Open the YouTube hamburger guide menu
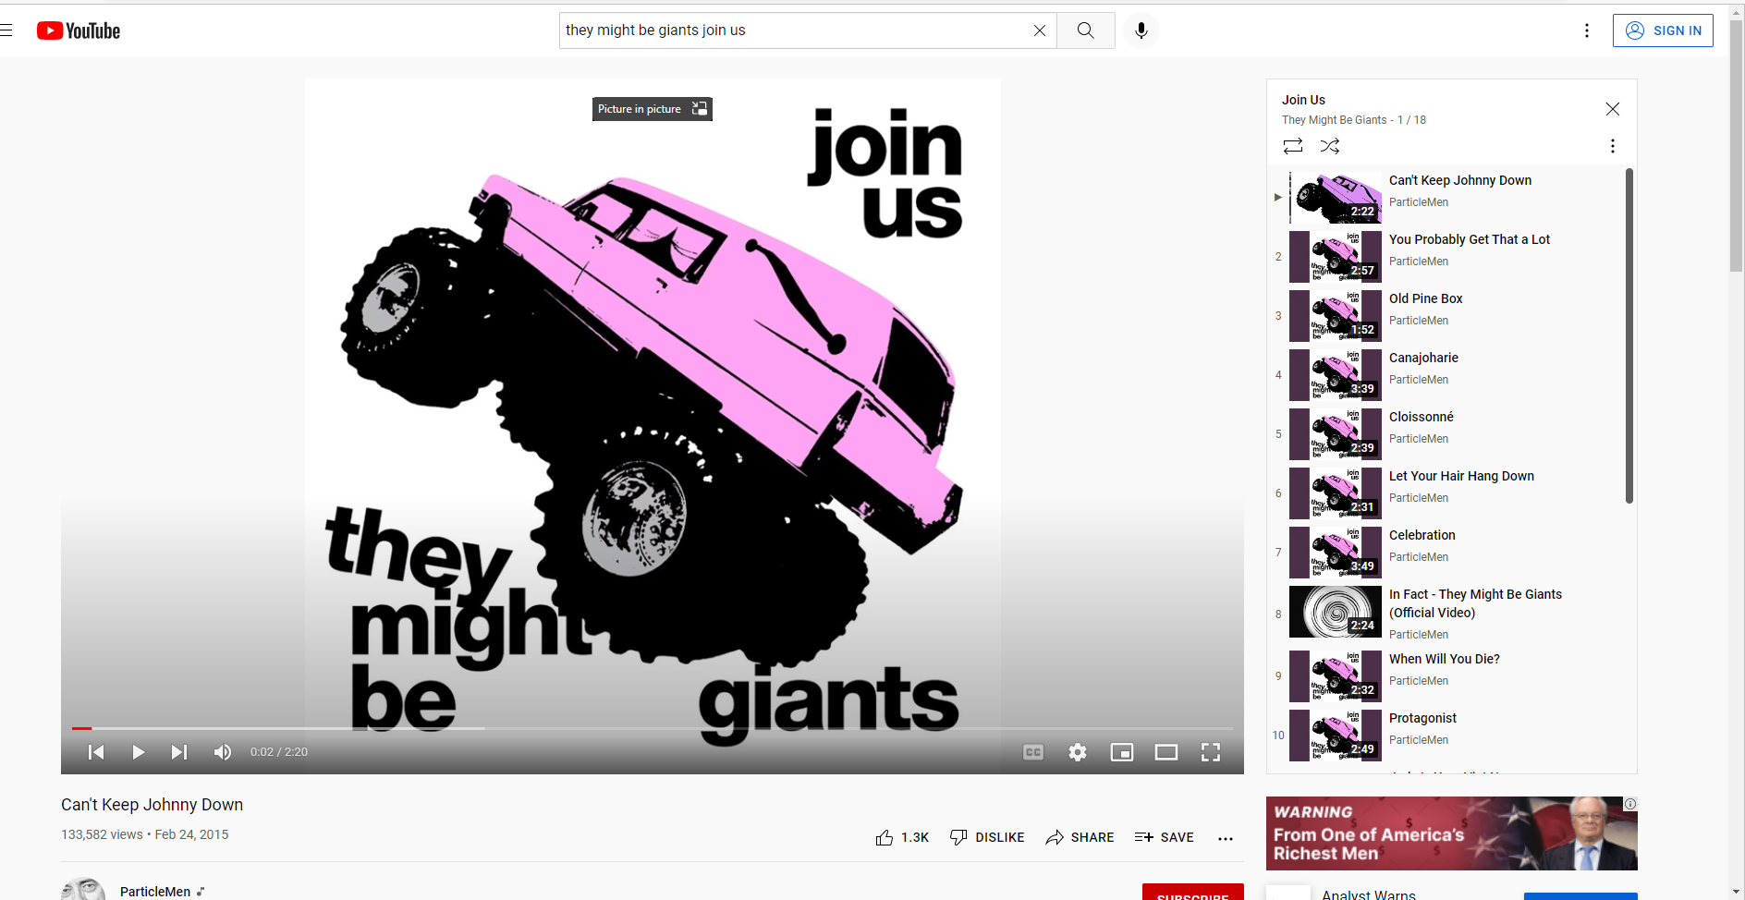Image resolution: width=1745 pixels, height=900 pixels. [x=7, y=30]
